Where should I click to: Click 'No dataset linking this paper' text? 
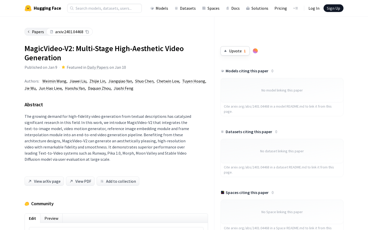(x=282, y=151)
